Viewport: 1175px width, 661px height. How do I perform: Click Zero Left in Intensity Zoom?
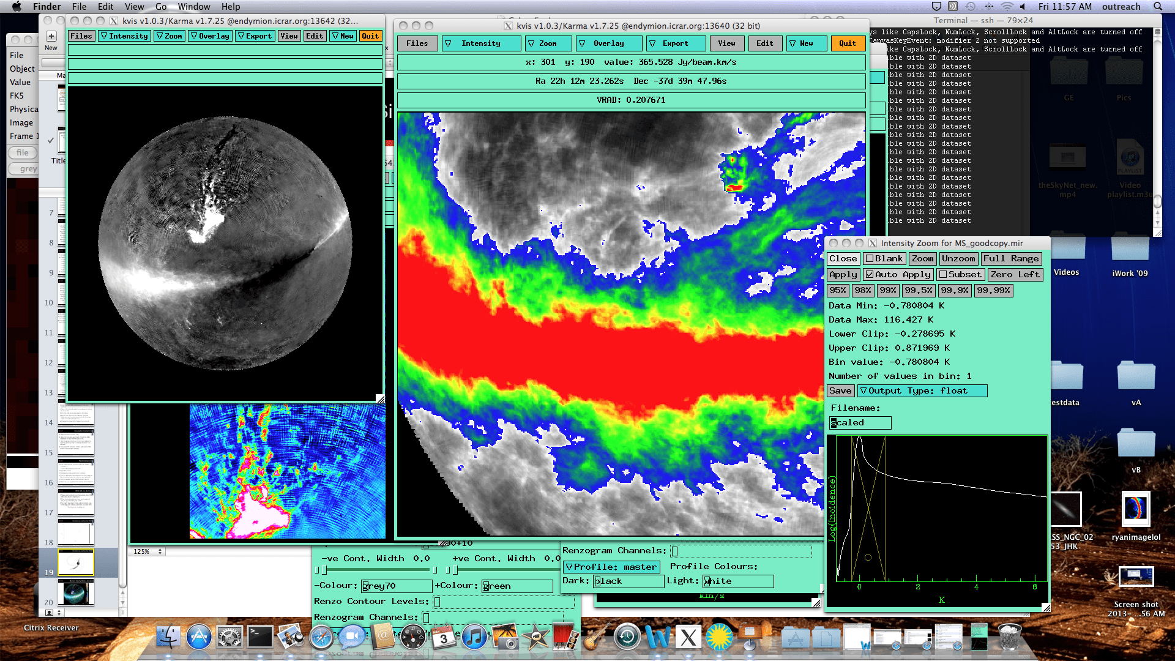1015,275
